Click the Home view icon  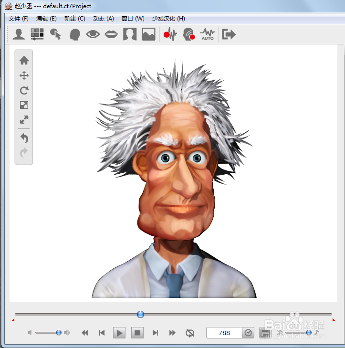[x=24, y=60]
